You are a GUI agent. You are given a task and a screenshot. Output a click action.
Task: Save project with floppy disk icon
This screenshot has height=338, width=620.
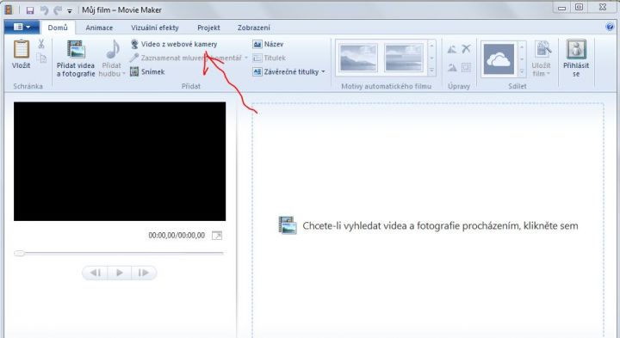pos(30,10)
